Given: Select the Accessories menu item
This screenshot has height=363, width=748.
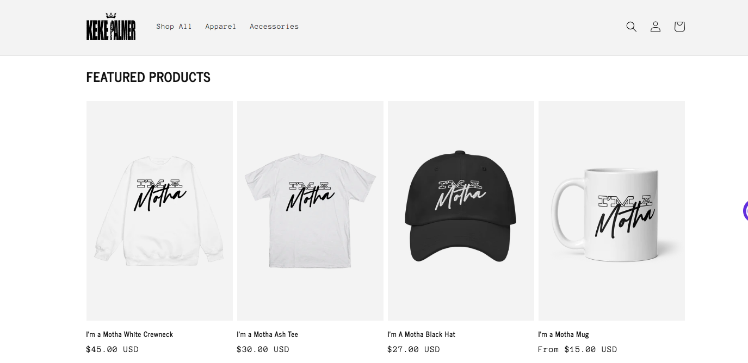Looking at the screenshot, I should [x=274, y=27].
